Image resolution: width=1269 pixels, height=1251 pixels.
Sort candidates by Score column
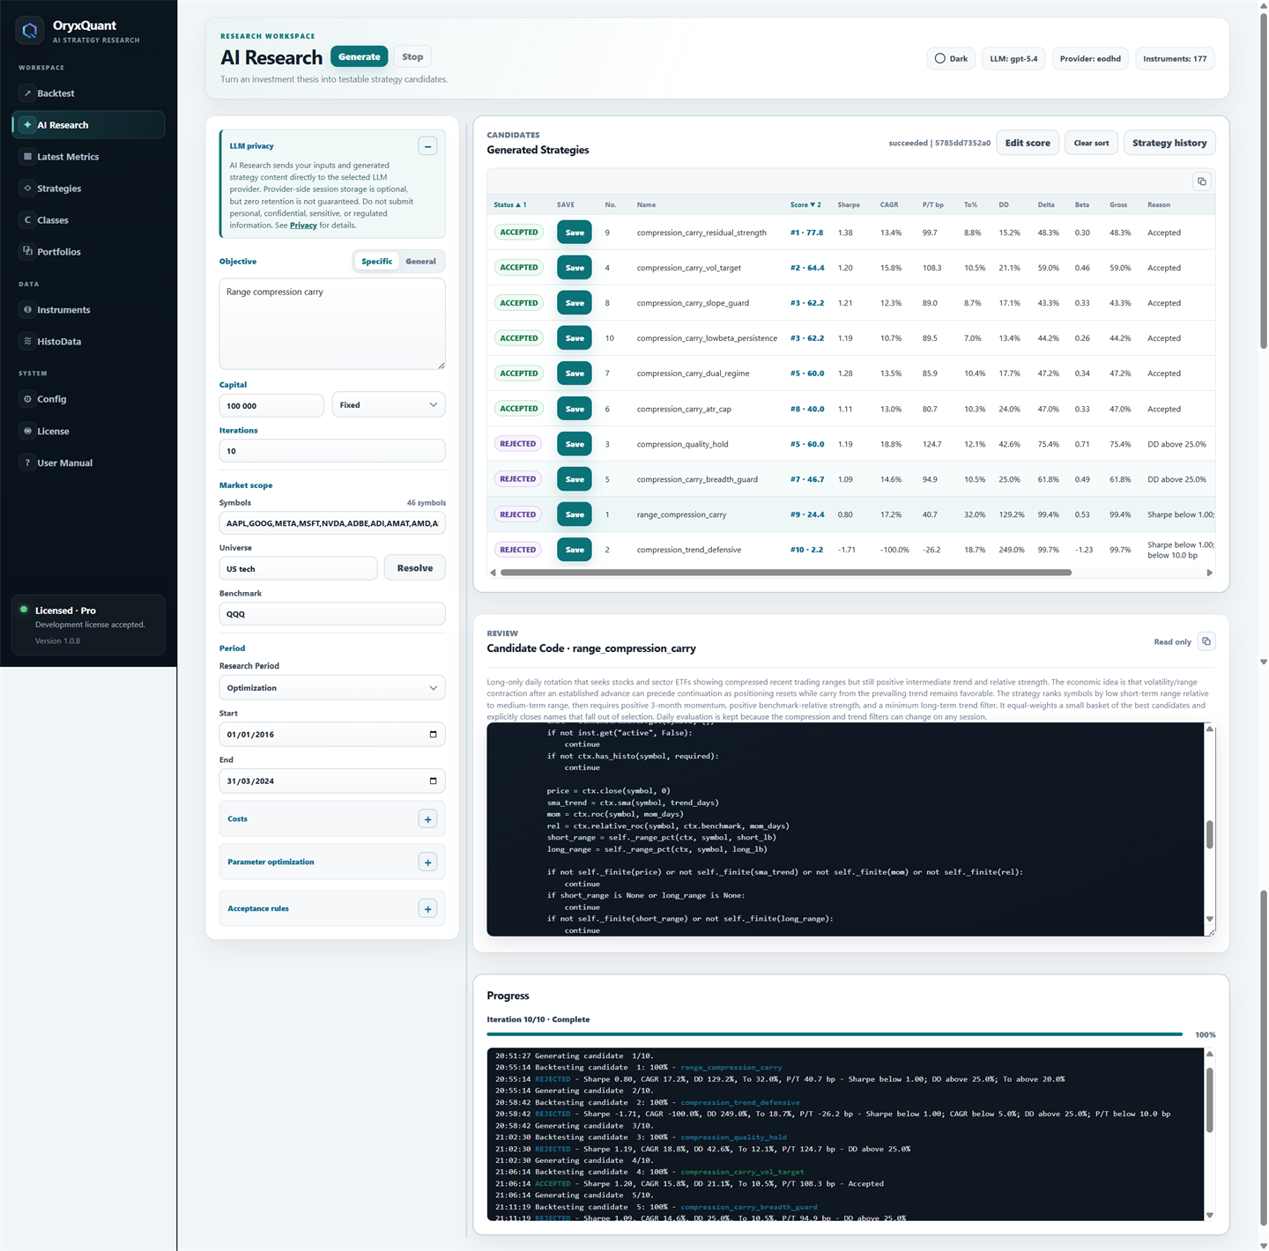click(x=805, y=205)
